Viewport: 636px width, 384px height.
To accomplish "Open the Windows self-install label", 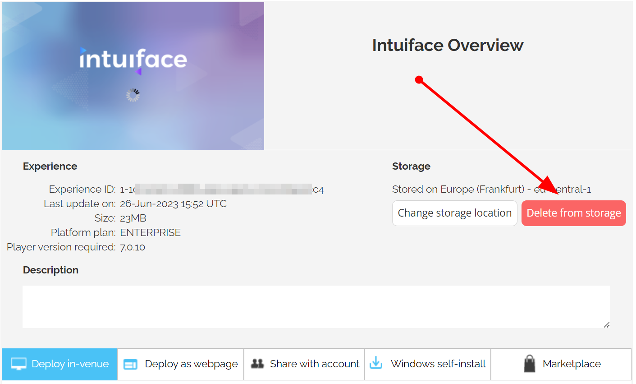I will pyautogui.click(x=438, y=364).
